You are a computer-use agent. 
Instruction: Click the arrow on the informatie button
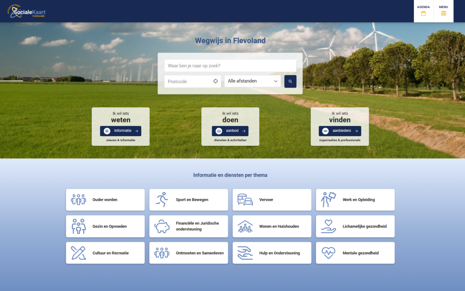[x=137, y=131]
